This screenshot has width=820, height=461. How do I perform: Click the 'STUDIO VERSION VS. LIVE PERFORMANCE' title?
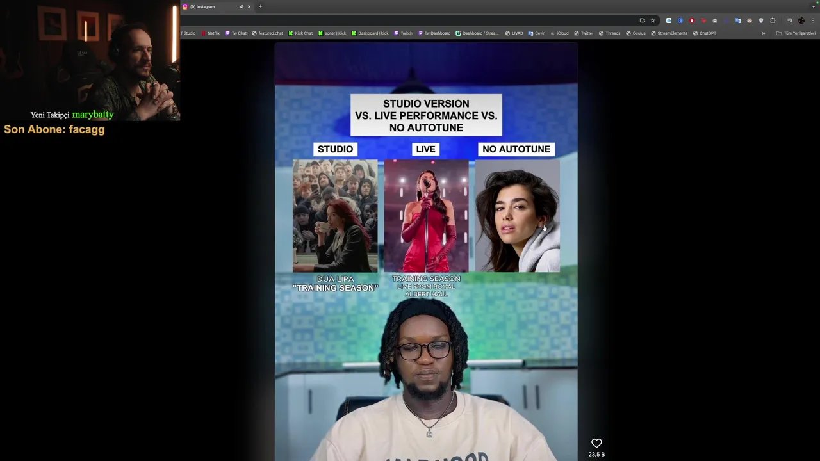(x=426, y=115)
